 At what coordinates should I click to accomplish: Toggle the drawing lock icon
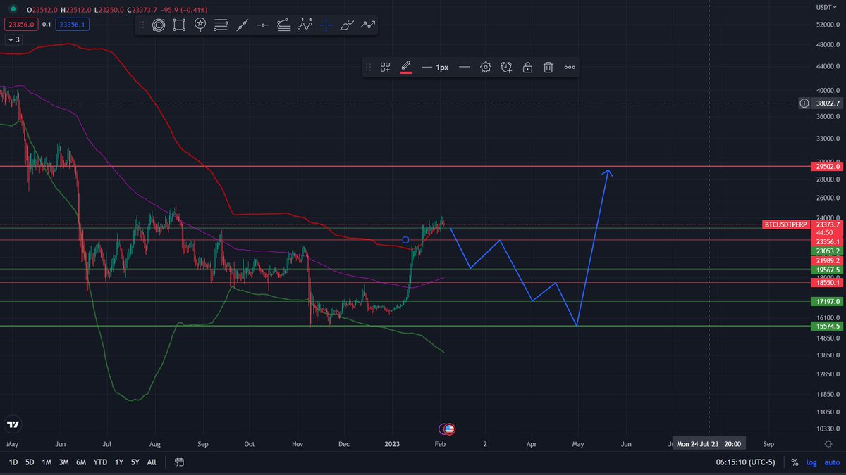[527, 68]
